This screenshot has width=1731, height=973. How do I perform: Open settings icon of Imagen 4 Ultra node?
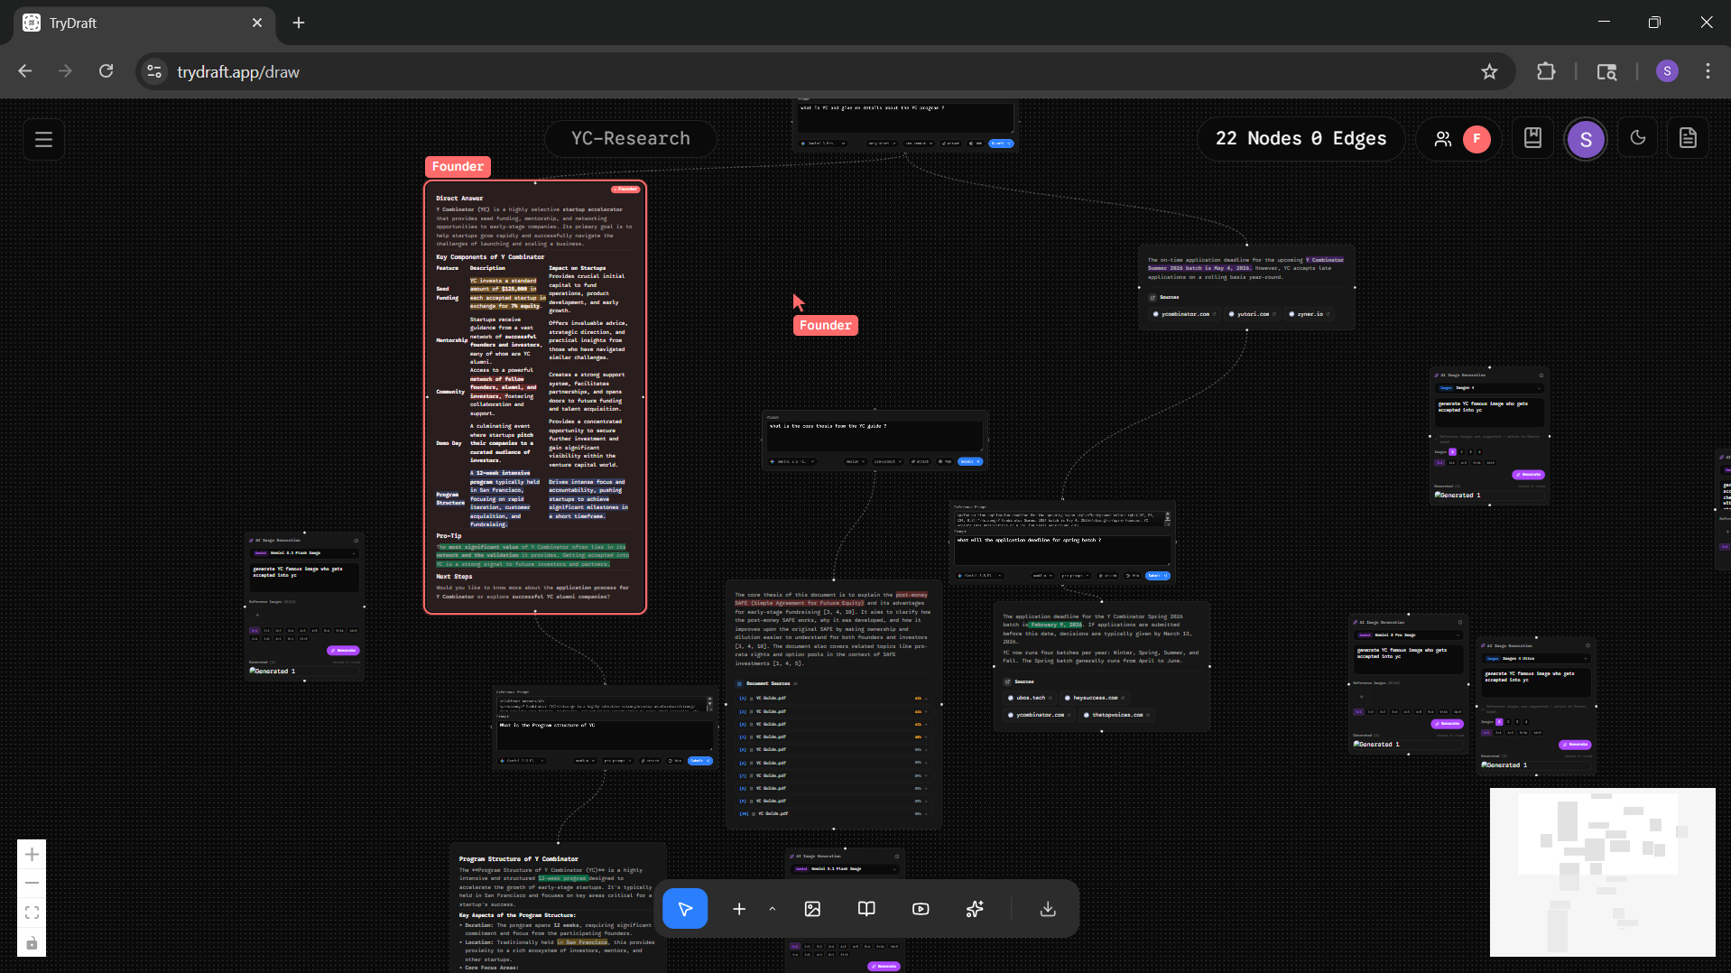(1588, 646)
